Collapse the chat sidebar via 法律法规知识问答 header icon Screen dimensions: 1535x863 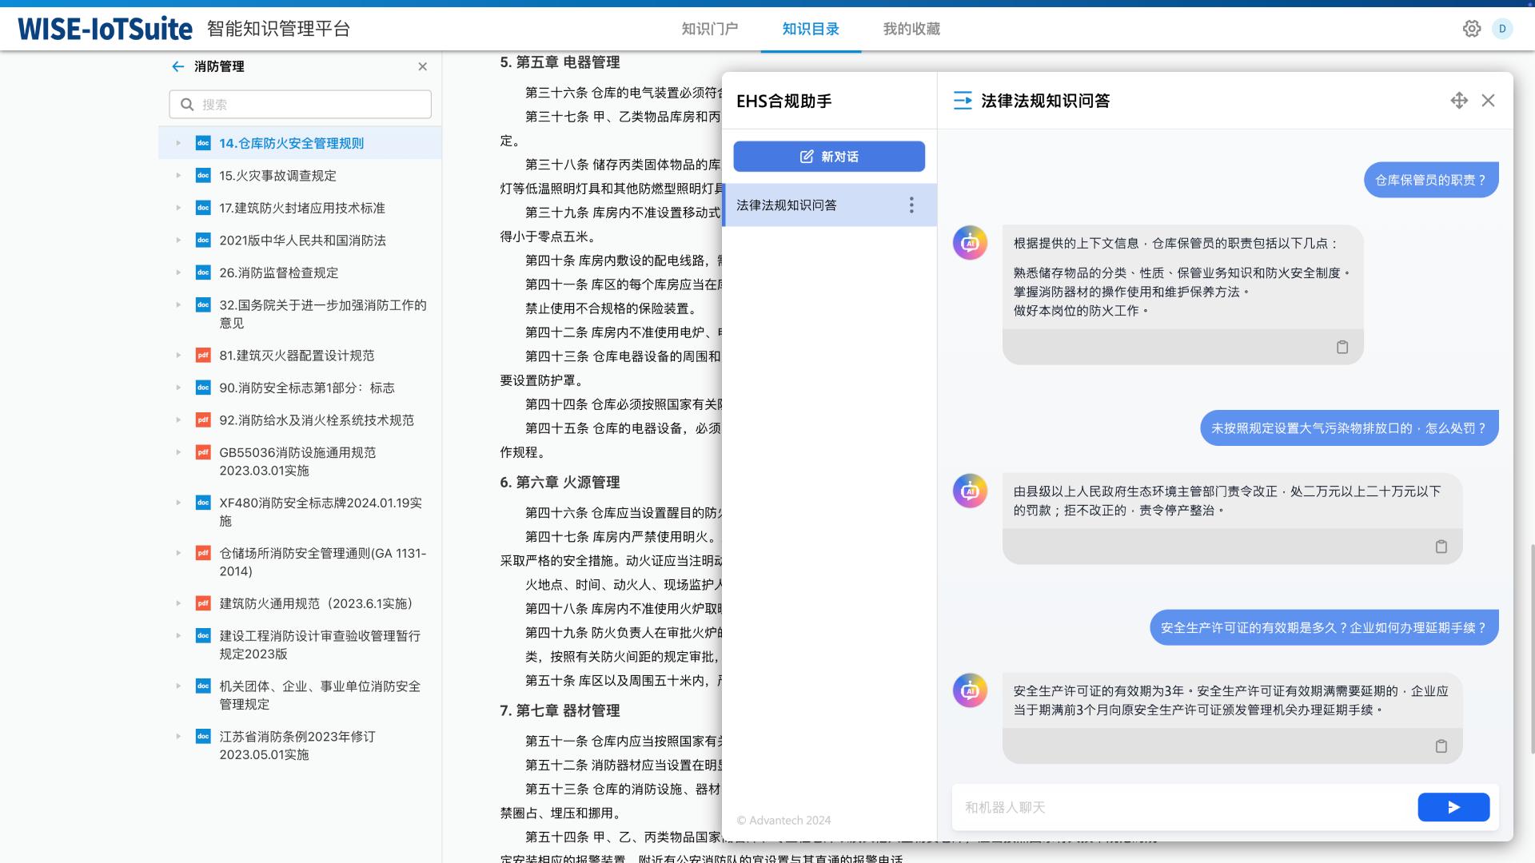pos(963,101)
